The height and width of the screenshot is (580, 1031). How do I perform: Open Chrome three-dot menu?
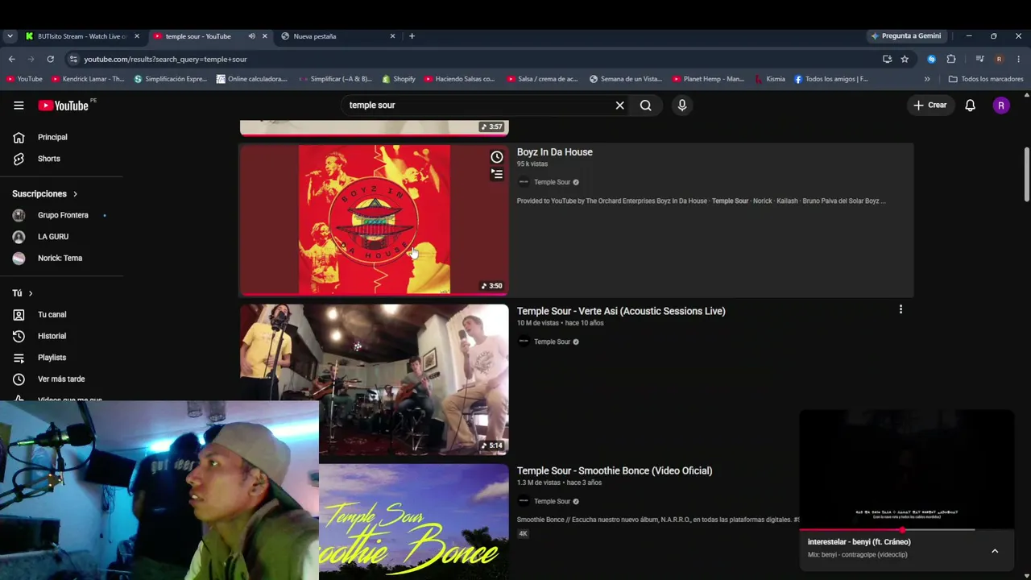(x=1018, y=59)
